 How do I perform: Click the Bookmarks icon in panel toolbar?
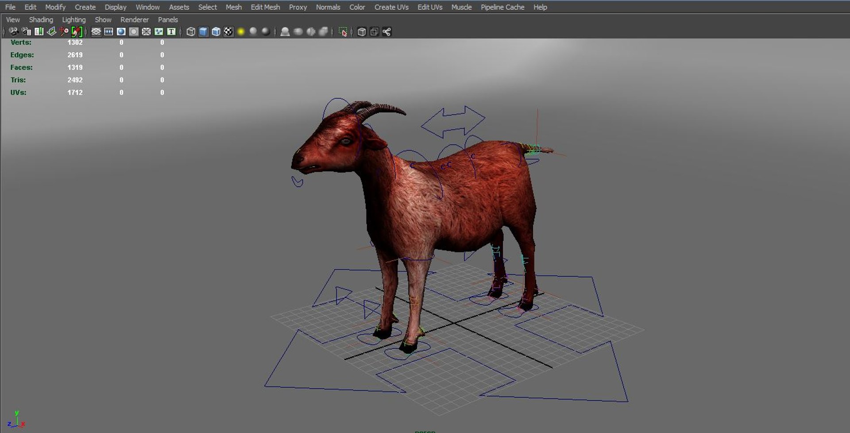[x=39, y=31]
